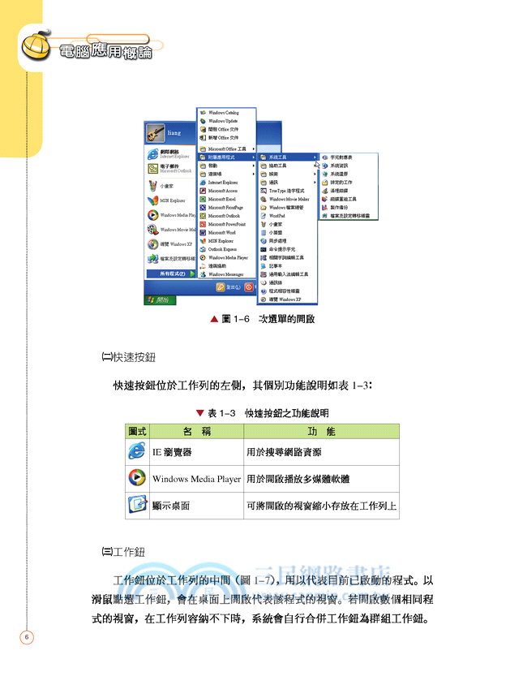Open Windows Update icon
This screenshot has height=698, width=510.
203,121
